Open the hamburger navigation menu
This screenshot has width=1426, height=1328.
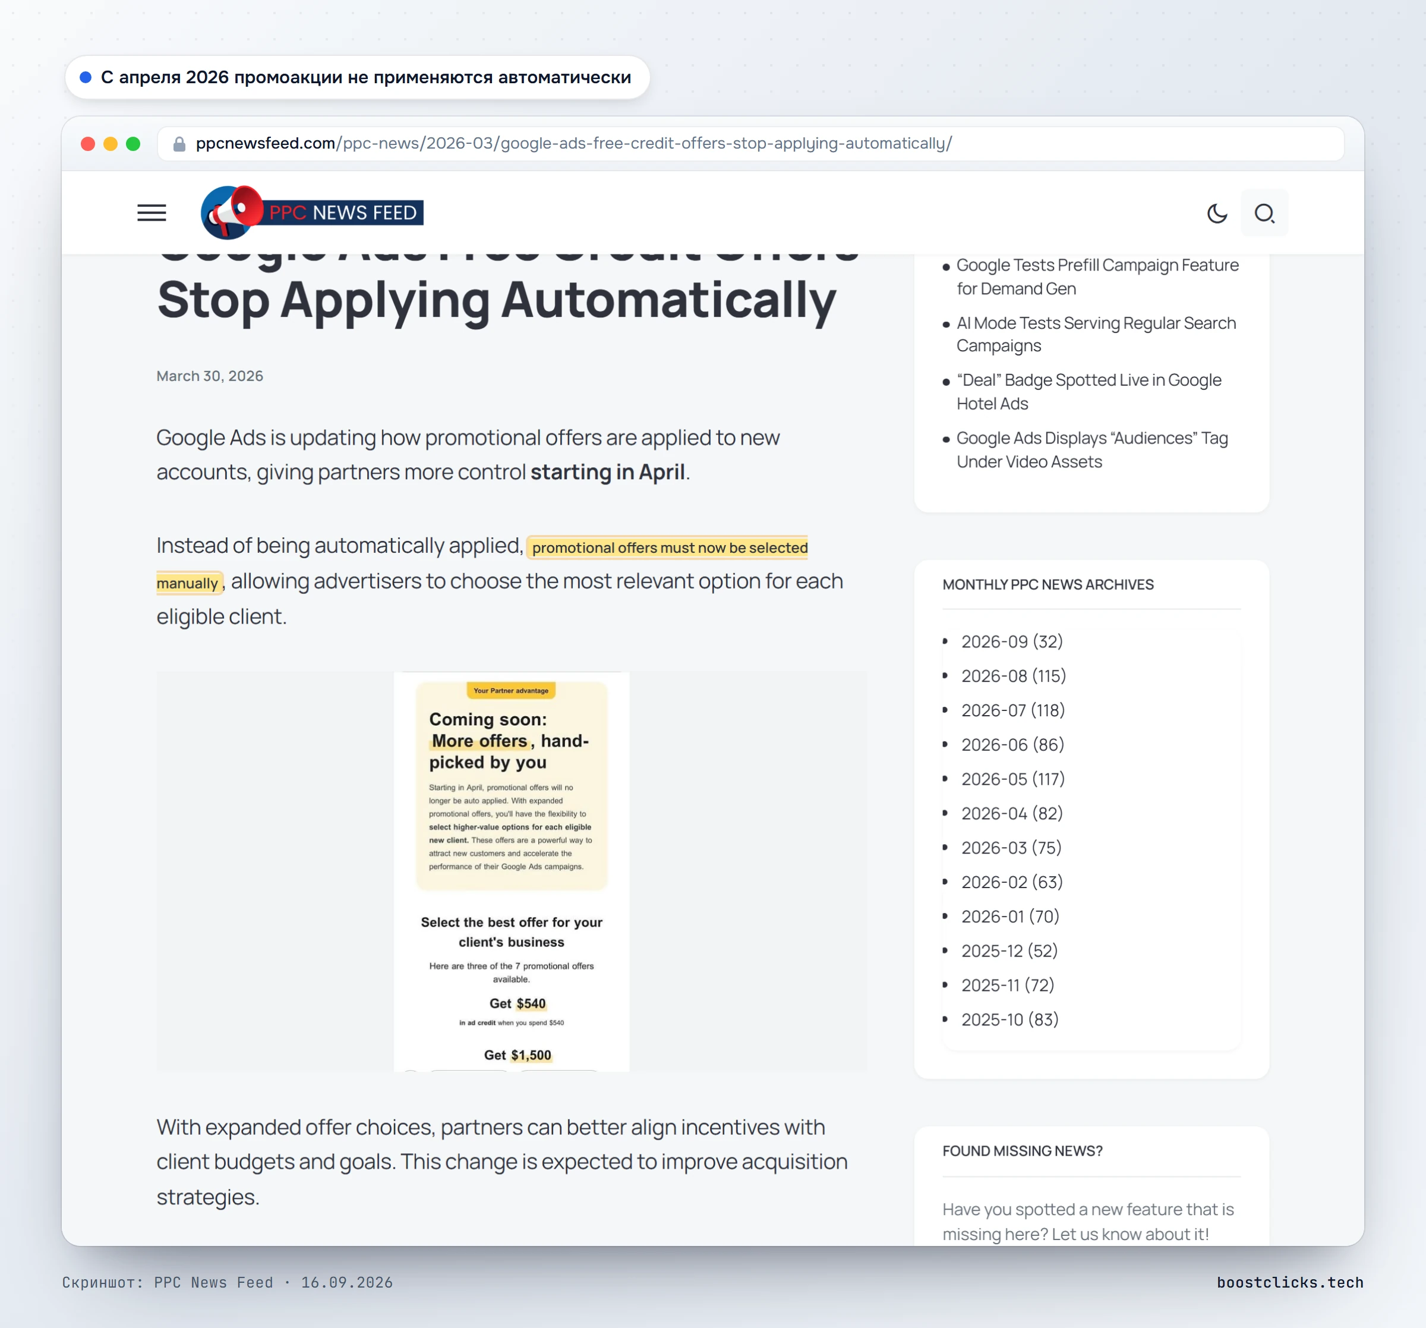(x=152, y=212)
